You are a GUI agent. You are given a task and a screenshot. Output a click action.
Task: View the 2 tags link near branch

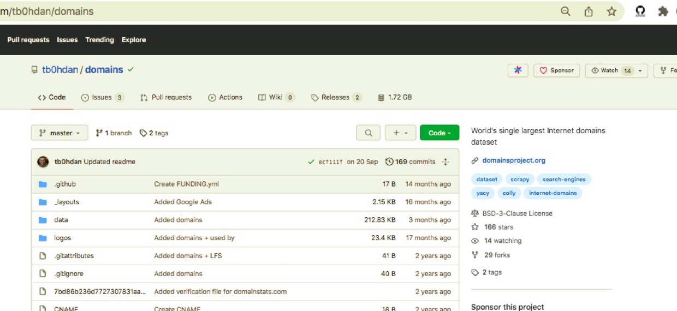[x=154, y=133]
